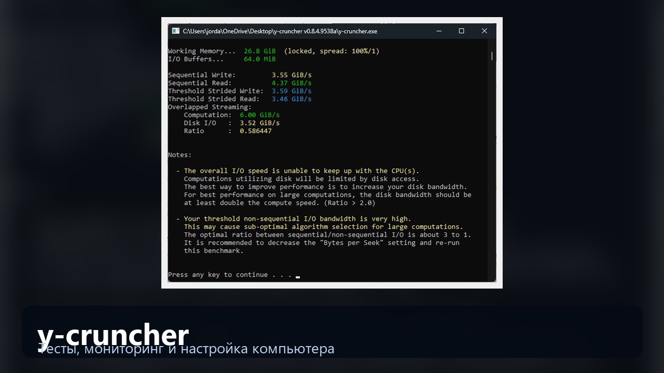Image resolution: width=664 pixels, height=373 pixels.
Task: Select the I/O Buffers value 64.0 MiB
Action: pos(260,59)
